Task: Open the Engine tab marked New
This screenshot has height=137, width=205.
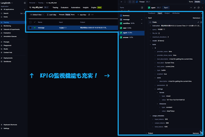Action: [96, 7]
